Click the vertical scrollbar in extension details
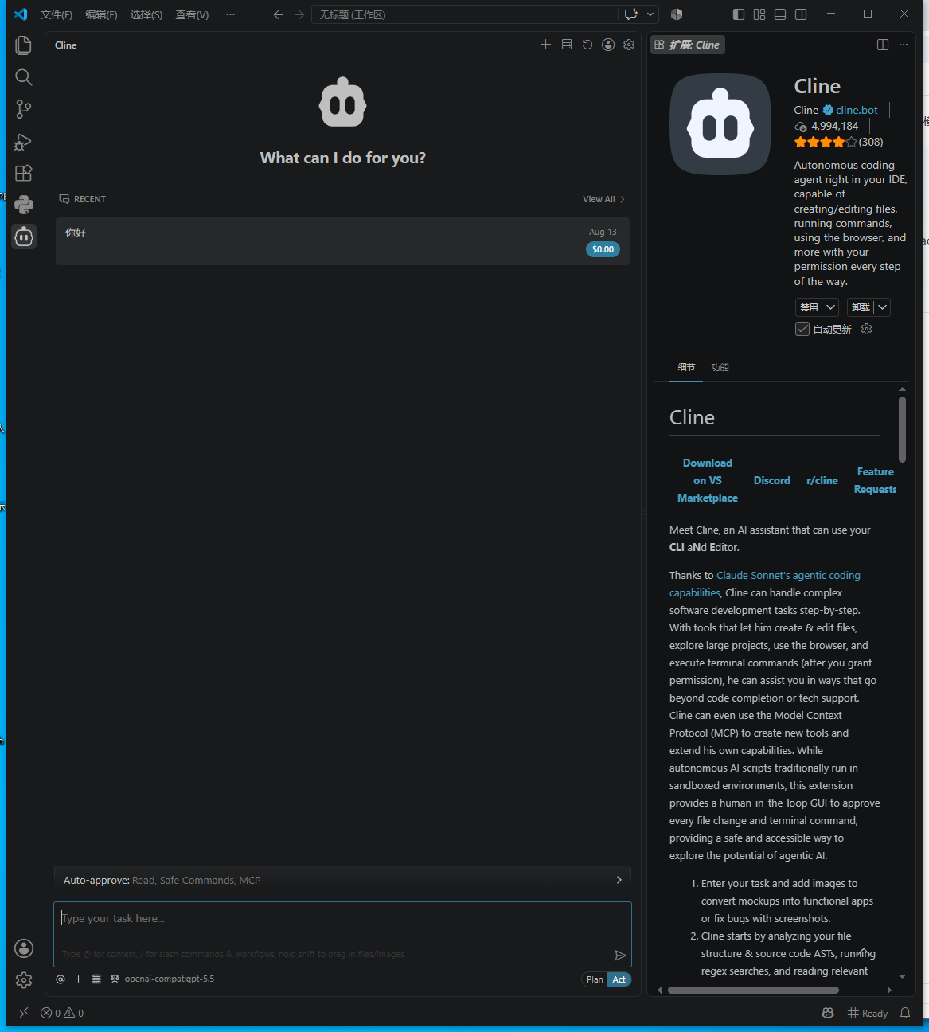This screenshot has height=1032, width=929. [902, 430]
